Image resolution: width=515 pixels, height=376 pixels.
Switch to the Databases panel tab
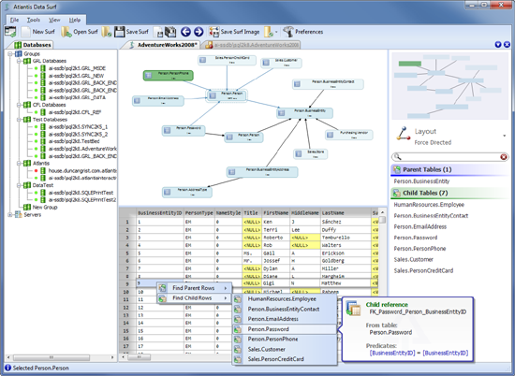(33, 45)
